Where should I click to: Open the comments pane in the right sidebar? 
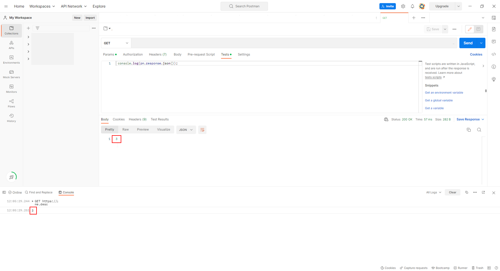[x=494, y=42]
